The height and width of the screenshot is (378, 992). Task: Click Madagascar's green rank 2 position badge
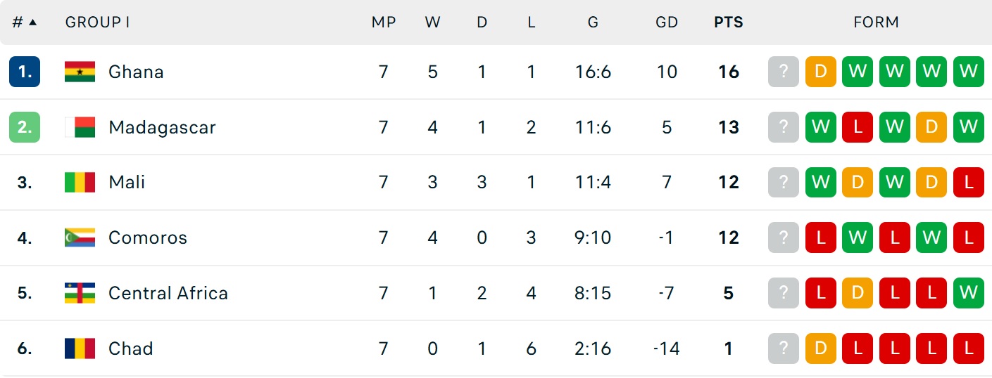25,127
